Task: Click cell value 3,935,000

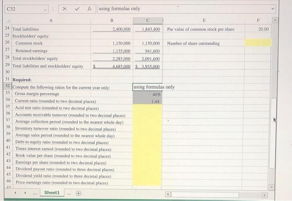Action: [x=151, y=67]
